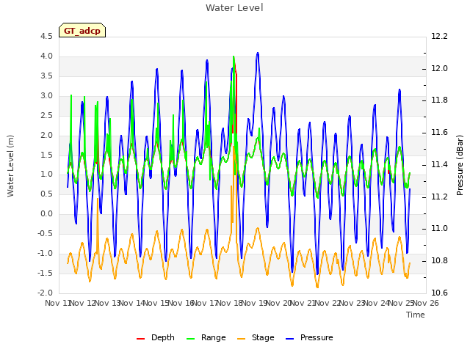This screenshot has height=352, width=470.
Task: Click the red Depth legend color marker
Action: pyautogui.click(x=140, y=339)
